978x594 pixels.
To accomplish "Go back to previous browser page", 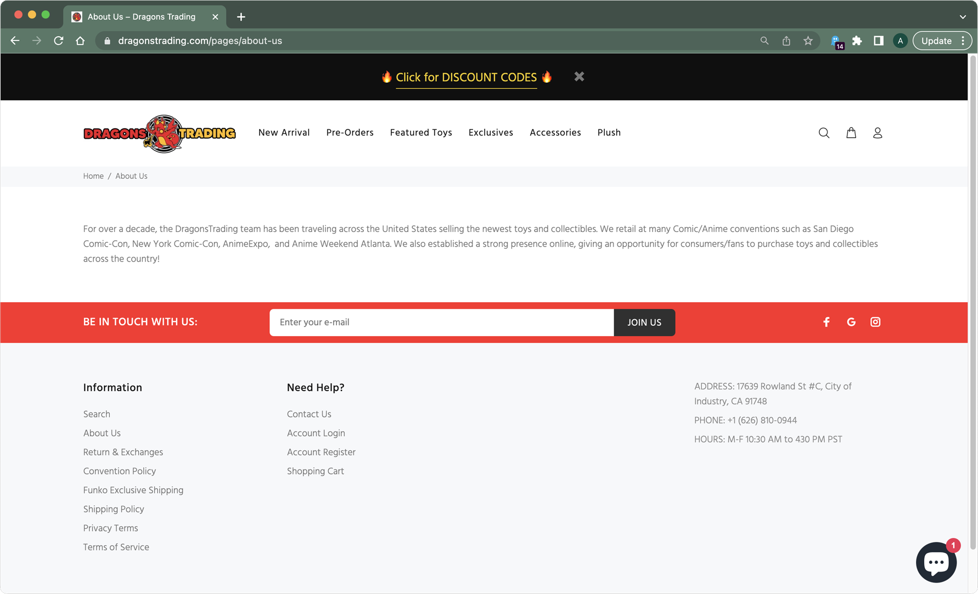I will (15, 41).
